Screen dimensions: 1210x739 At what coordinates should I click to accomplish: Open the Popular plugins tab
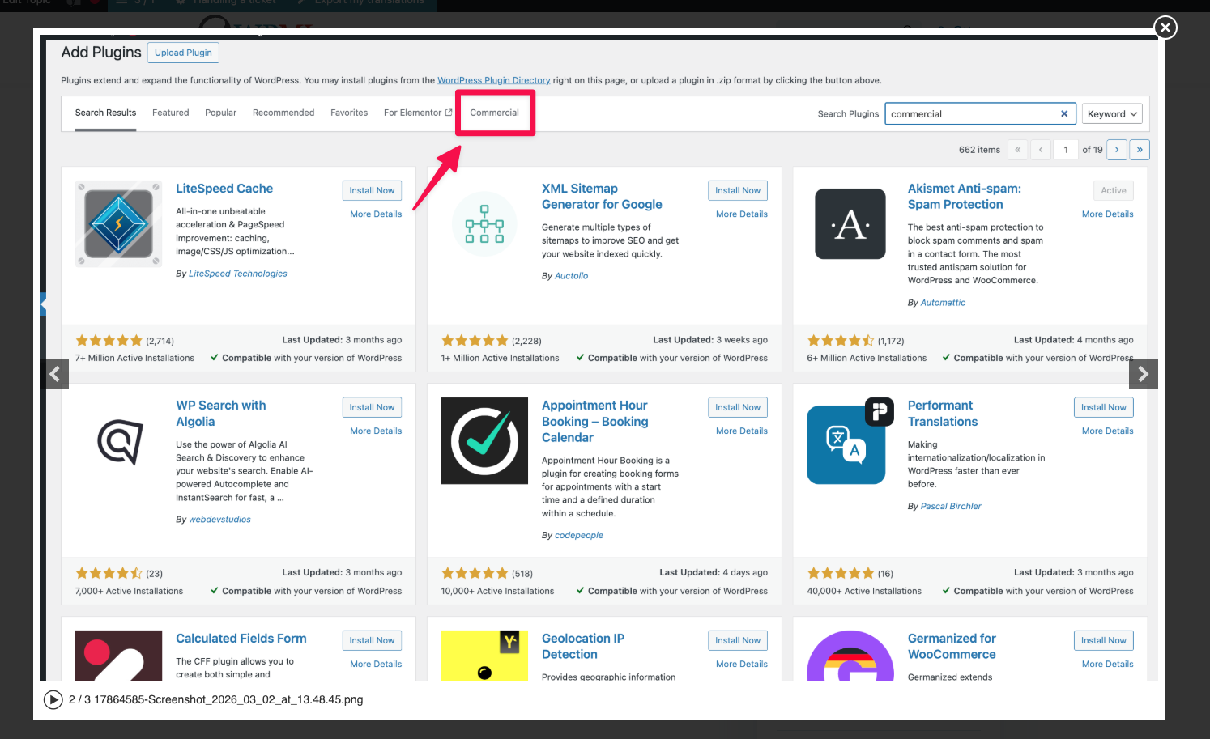coord(220,113)
